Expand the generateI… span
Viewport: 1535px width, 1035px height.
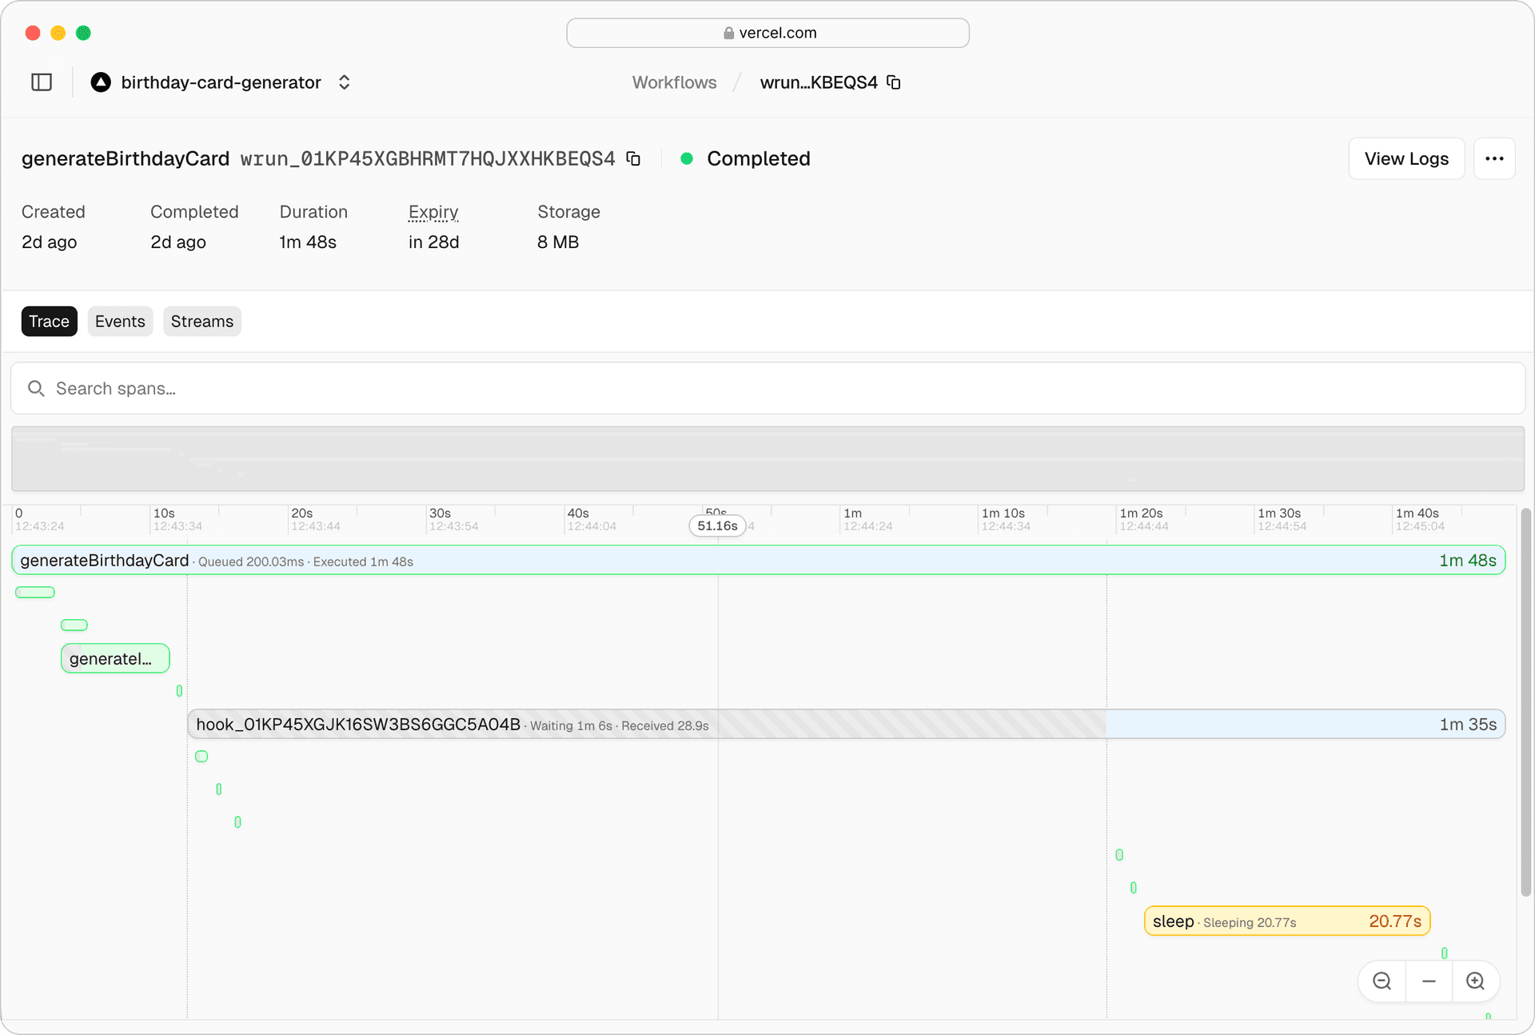coord(114,658)
